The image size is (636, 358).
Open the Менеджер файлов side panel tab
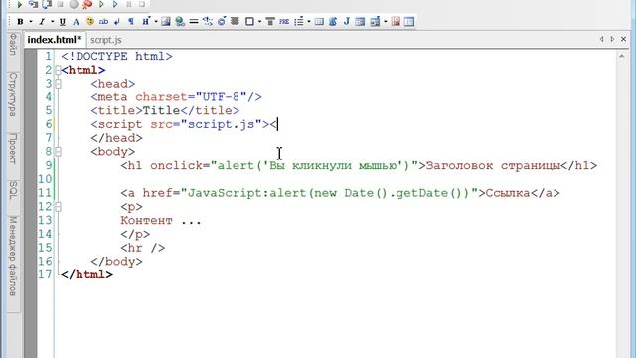tap(13, 256)
